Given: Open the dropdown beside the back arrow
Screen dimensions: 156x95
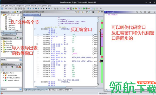Looking at the screenshot, I should [x=8, y=9].
